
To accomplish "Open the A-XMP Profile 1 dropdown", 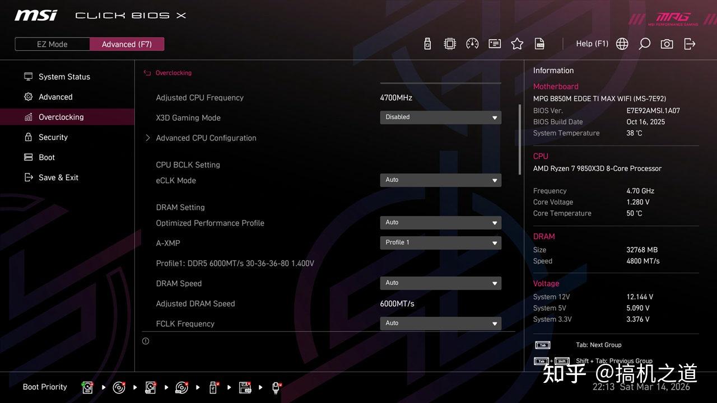I will point(440,243).
